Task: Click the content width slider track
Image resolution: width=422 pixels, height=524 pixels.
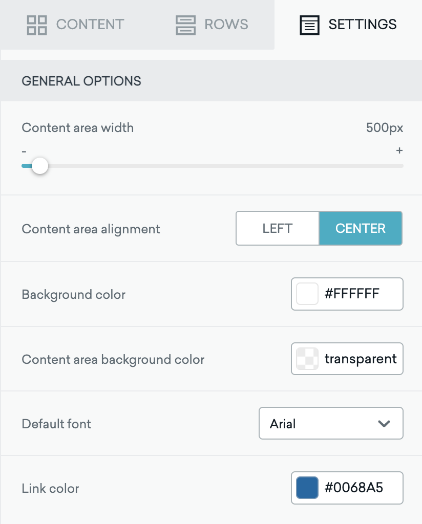Action: [x=213, y=166]
